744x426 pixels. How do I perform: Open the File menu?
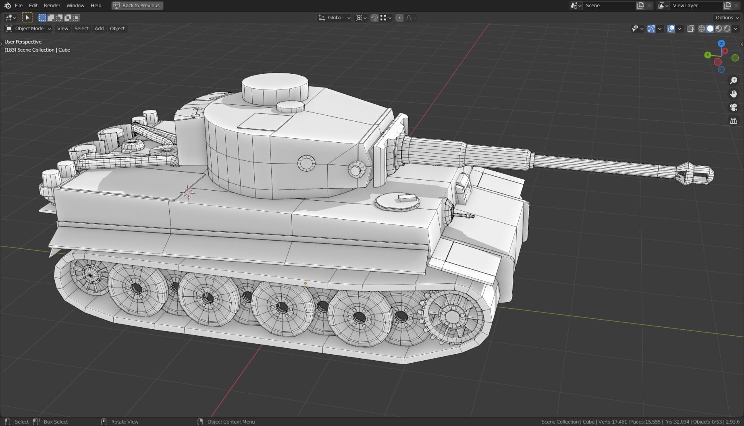point(19,5)
